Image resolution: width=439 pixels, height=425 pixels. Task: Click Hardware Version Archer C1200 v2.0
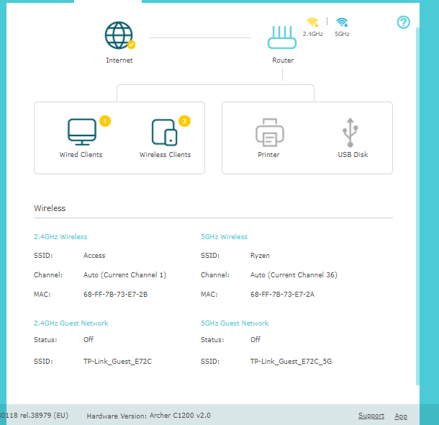[148, 416]
